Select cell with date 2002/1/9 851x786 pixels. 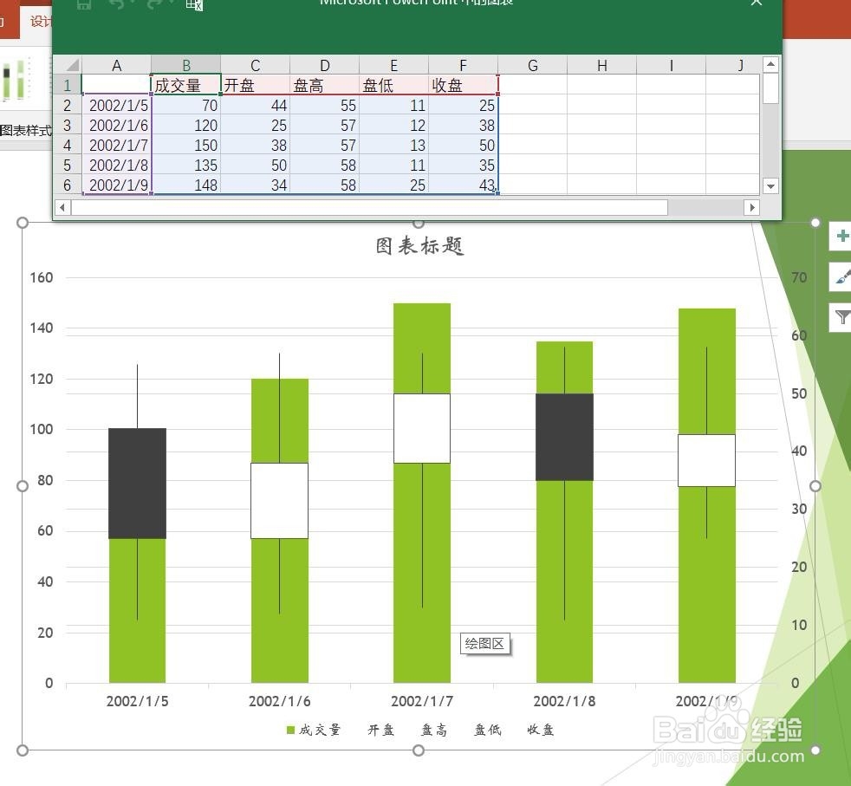(116, 185)
